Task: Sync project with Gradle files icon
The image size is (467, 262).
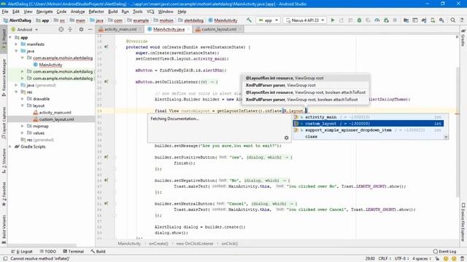Action: (x=424, y=20)
